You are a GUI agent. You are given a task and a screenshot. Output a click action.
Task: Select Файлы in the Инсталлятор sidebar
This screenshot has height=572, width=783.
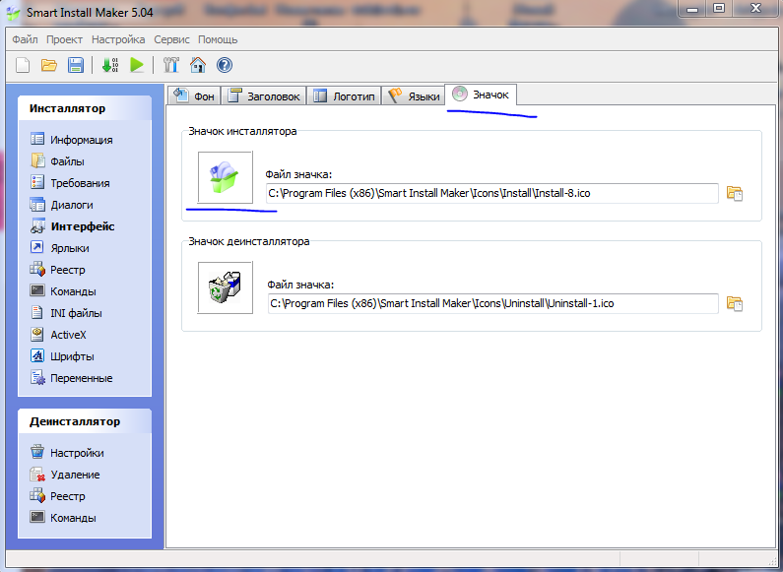click(x=67, y=161)
